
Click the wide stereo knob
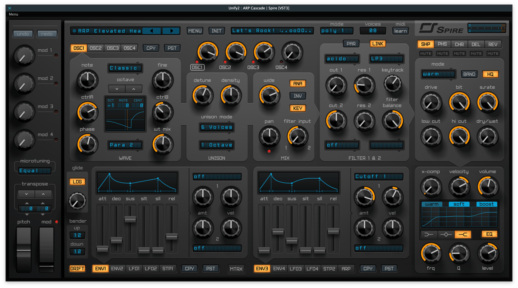pyautogui.click(x=269, y=95)
